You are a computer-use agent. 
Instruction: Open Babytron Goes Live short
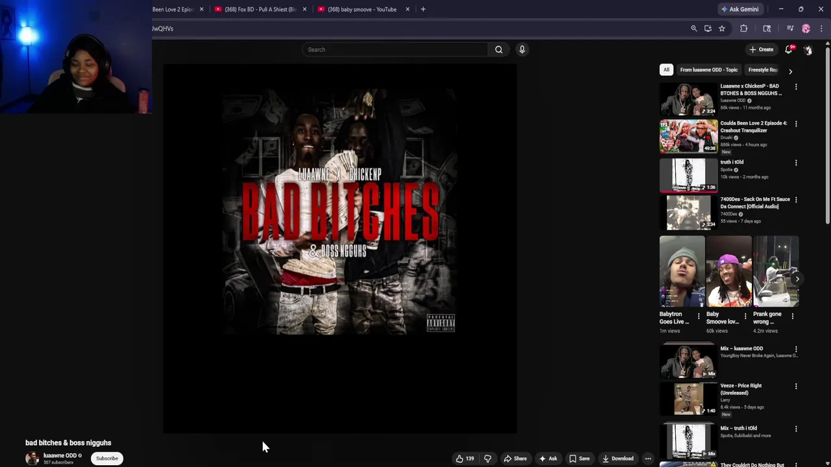(x=682, y=271)
